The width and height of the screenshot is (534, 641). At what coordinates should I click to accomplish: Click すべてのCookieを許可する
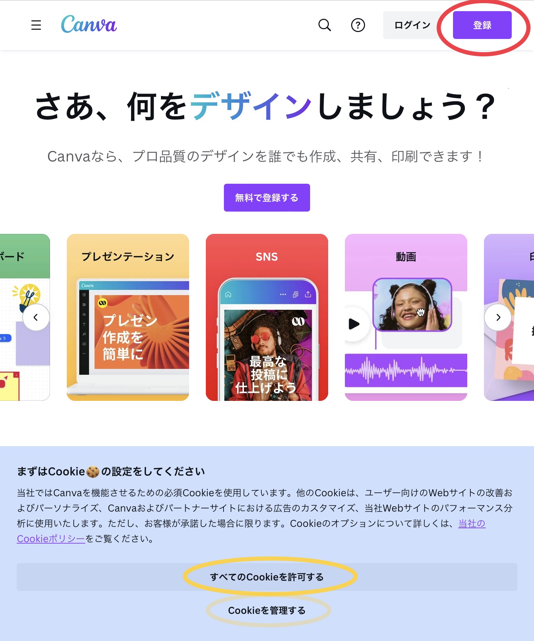[x=267, y=577]
